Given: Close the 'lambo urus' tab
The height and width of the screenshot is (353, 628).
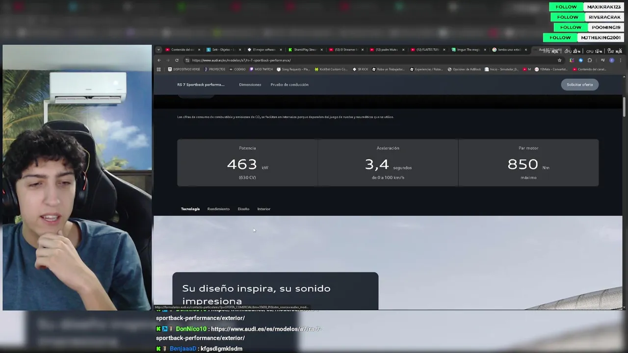Looking at the screenshot, I should click(x=525, y=50).
